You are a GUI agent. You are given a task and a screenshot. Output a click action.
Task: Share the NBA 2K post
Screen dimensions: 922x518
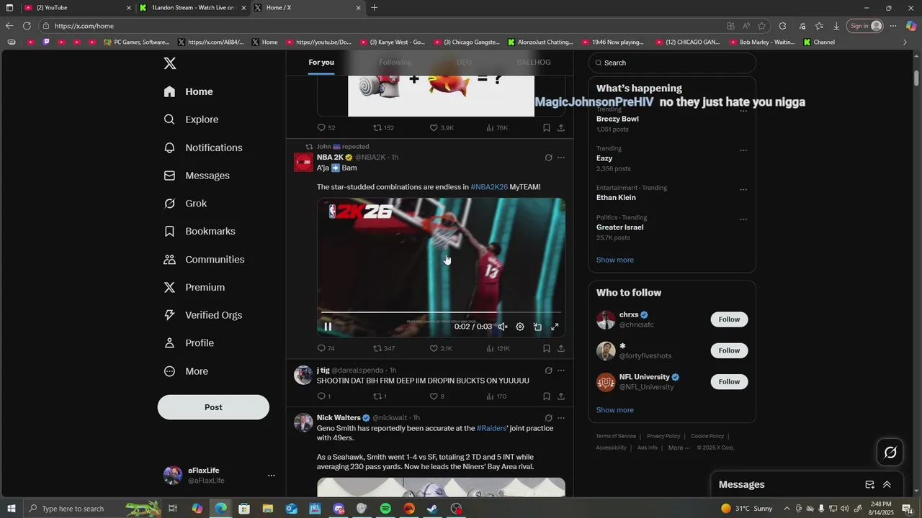pyautogui.click(x=561, y=348)
